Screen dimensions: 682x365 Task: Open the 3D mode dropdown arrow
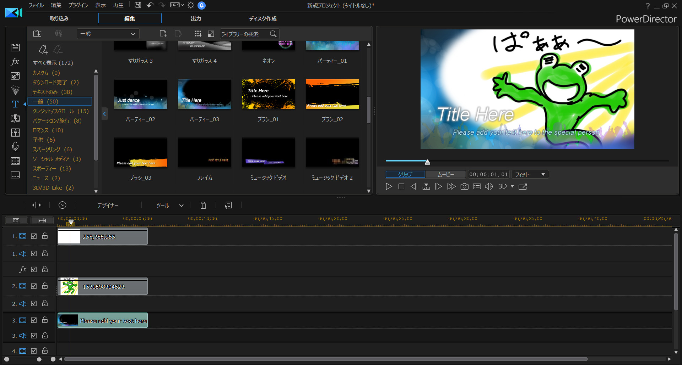[512, 186]
